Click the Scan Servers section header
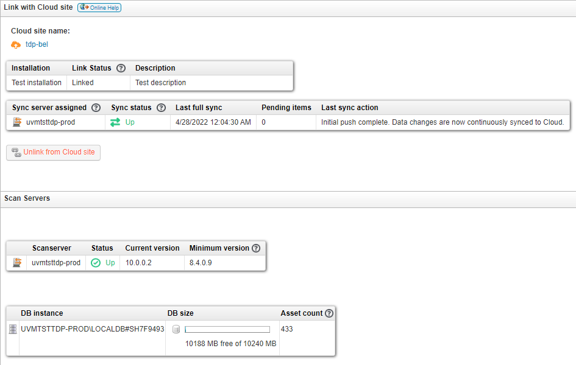 click(x=26, y=198)
